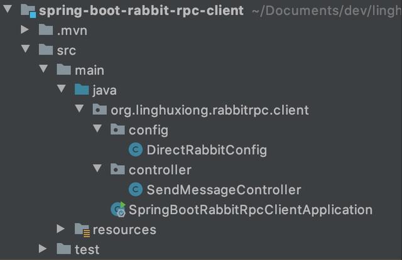Click the DirectRabbitConfig class icon

click(x=136, y=149)
